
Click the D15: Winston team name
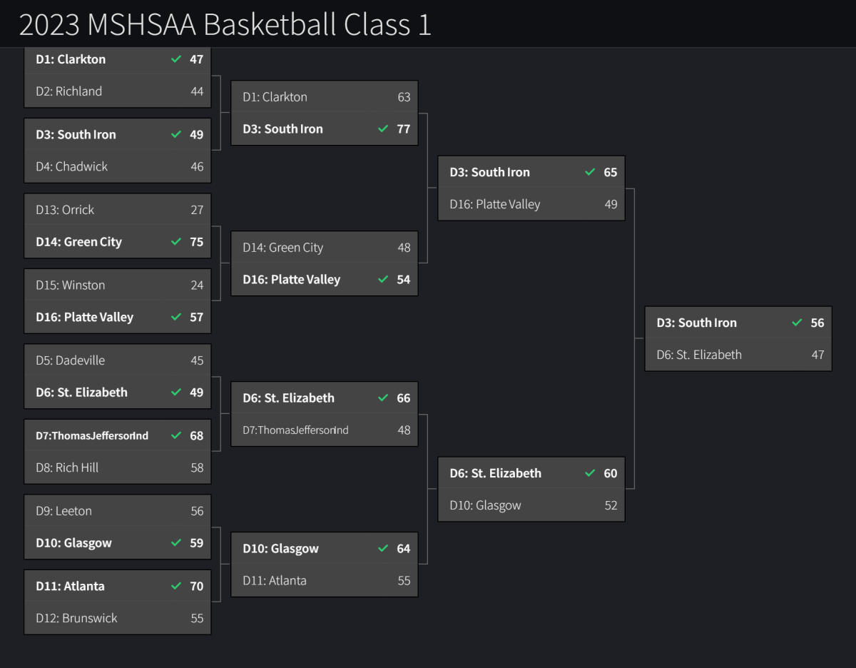point(71,285)
